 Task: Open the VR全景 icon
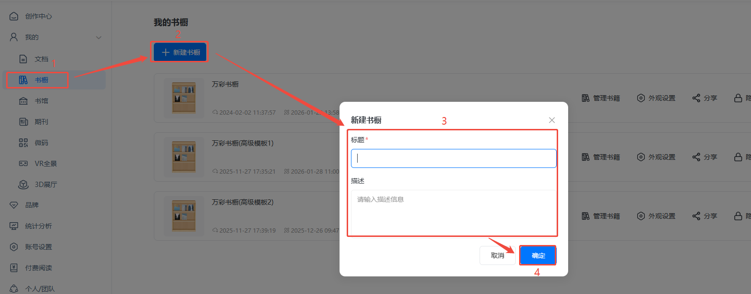tap(23, 164)
